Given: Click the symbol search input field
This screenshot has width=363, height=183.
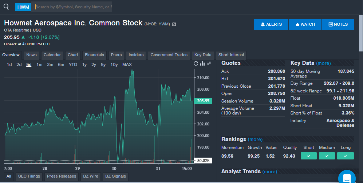Looking at the screenshot, I should 73,7.
